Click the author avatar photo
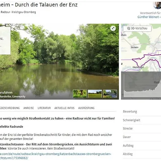Image resolution: width=161 pixels, height=161 pixels. [157, 5]
